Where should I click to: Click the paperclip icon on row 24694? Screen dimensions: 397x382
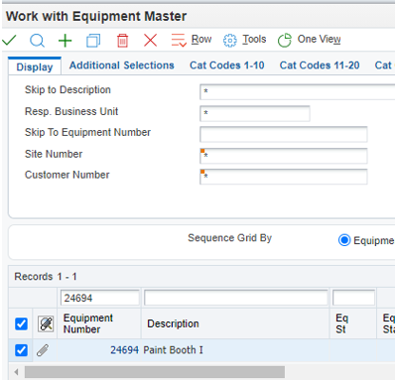tap(43, 350)
